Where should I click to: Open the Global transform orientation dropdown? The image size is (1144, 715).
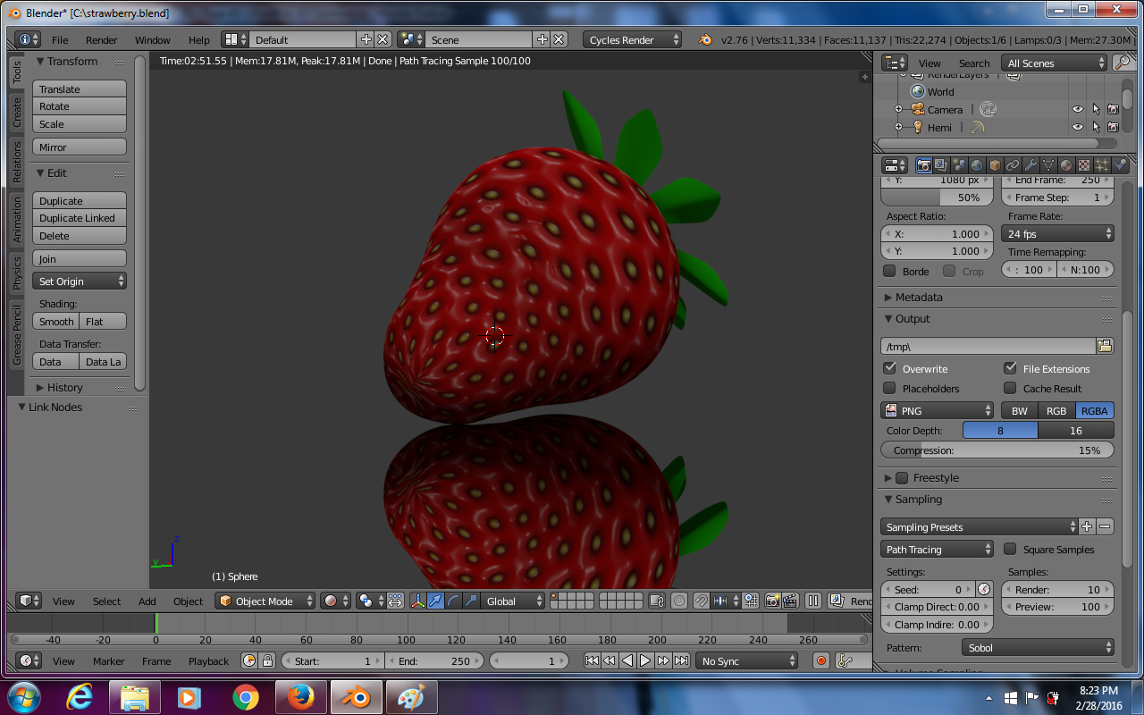511,601
